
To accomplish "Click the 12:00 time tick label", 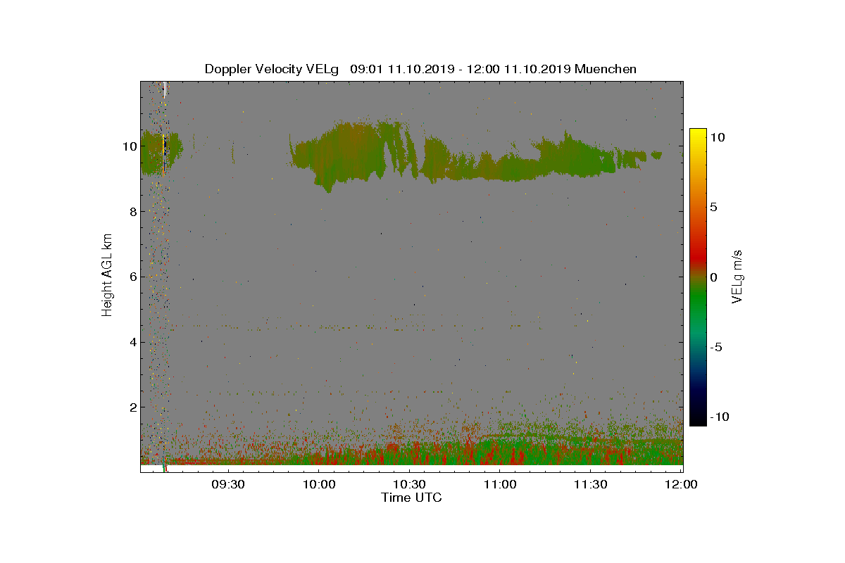I will (x=681, y=484).
